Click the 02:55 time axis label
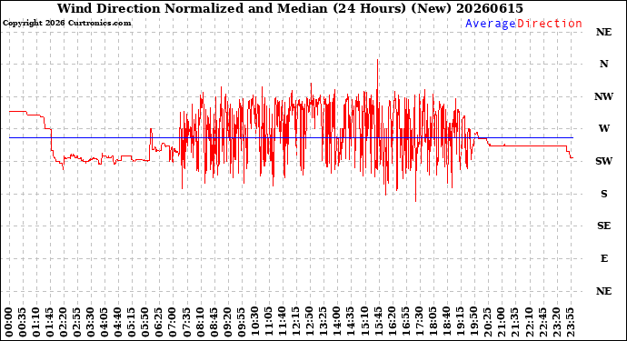Screen dimensions: 627x341 pos(77,323)
